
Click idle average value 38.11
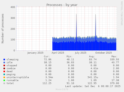click(x=93, y=62)
